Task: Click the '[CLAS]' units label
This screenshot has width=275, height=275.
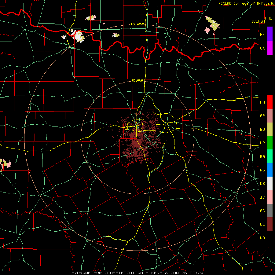Action: tap(258, 21)
